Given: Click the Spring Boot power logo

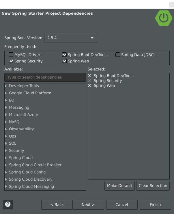Looking at the screenshot, I should pos(164,18).
